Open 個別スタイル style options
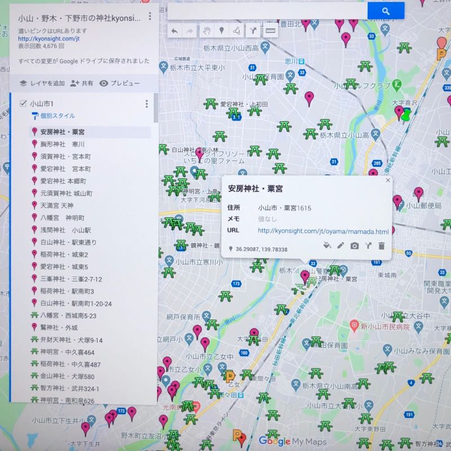The height and width of the screenshot is (451, 451). coord(57,116)
